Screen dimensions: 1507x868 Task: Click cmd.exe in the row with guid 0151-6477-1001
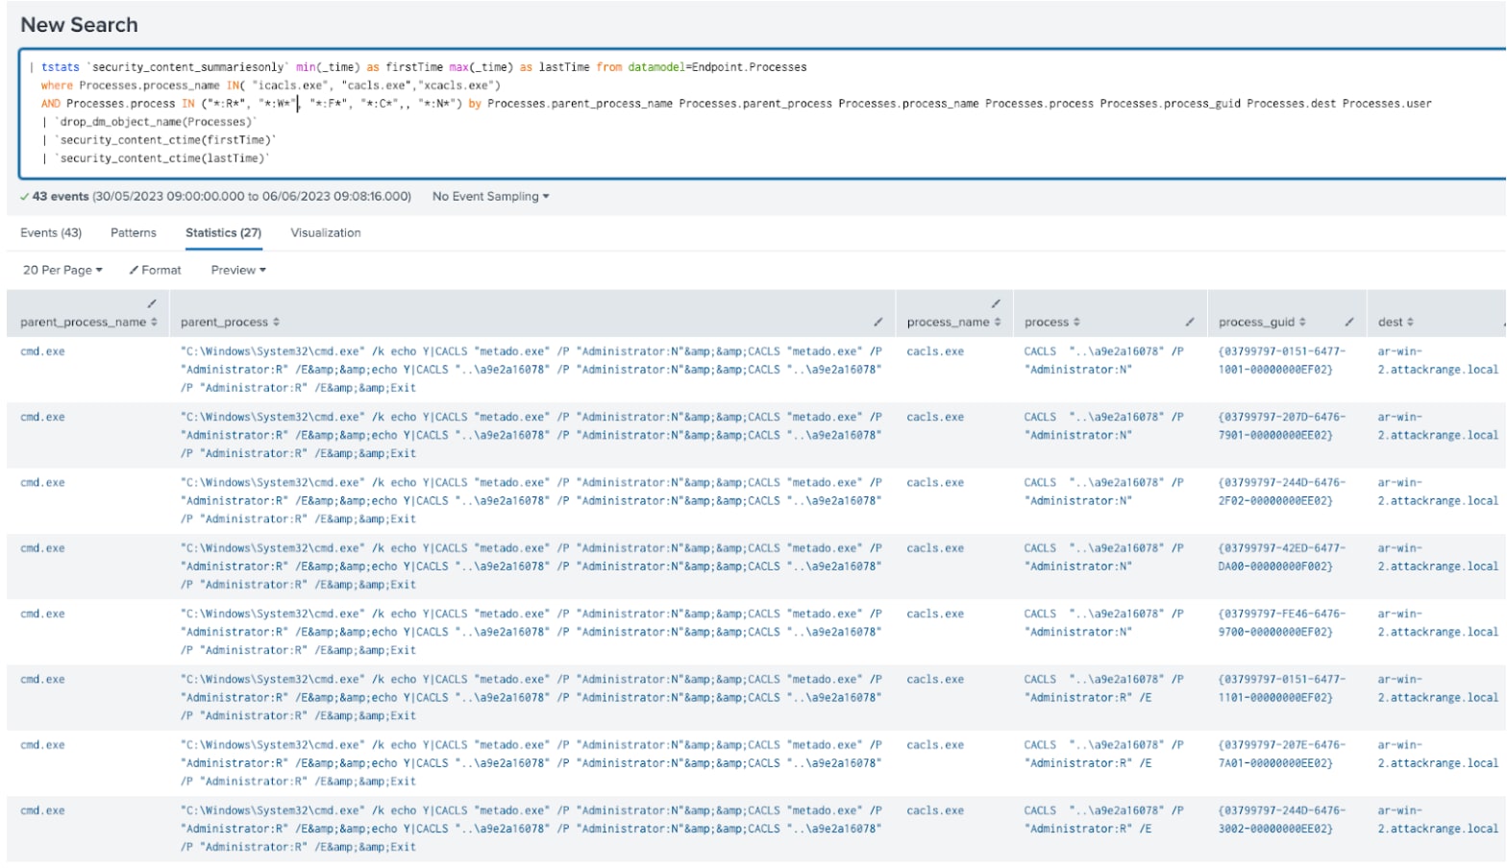(x=43, y=351)
